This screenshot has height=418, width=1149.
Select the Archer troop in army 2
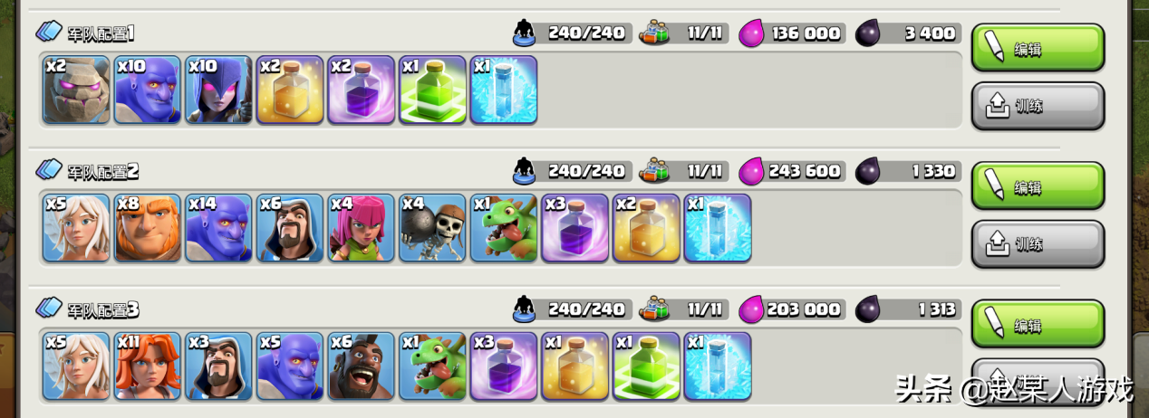[362, 228]
